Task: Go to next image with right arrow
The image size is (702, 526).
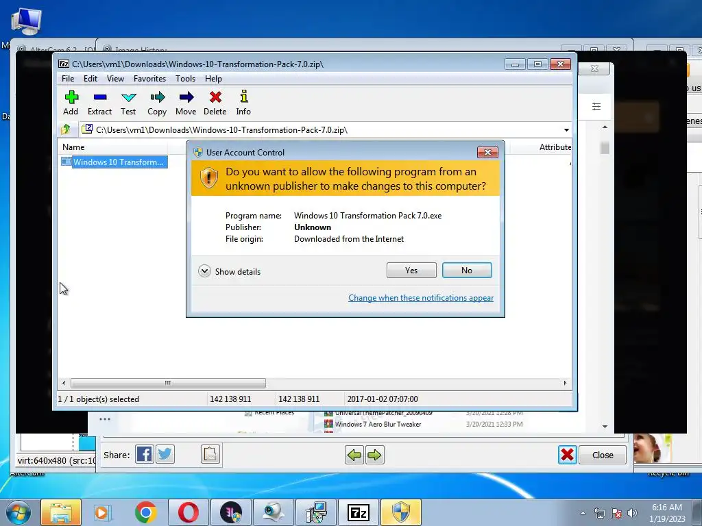Action: (375, 455)
